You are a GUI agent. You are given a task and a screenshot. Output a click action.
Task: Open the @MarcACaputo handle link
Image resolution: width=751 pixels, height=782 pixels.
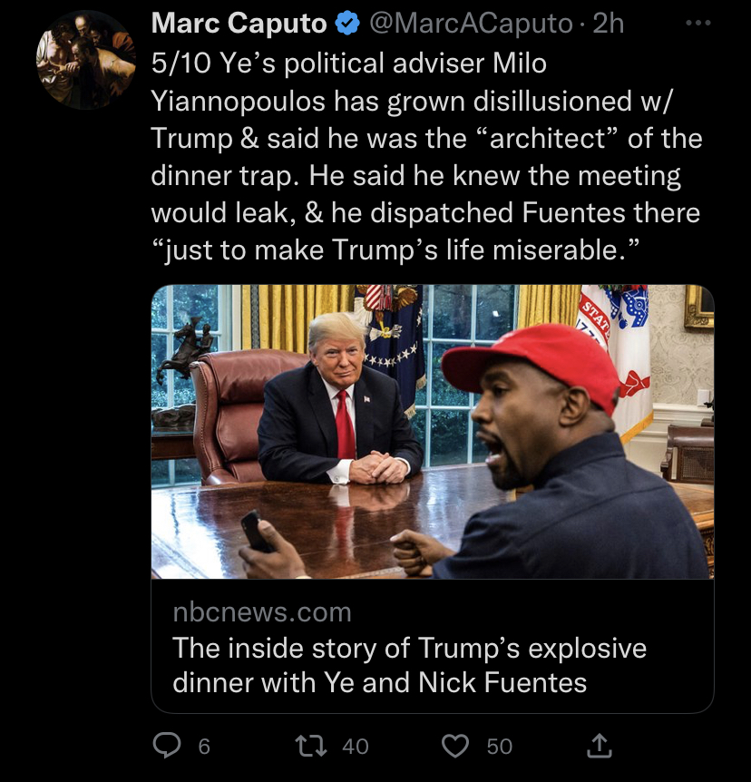[x=471, y=24]
